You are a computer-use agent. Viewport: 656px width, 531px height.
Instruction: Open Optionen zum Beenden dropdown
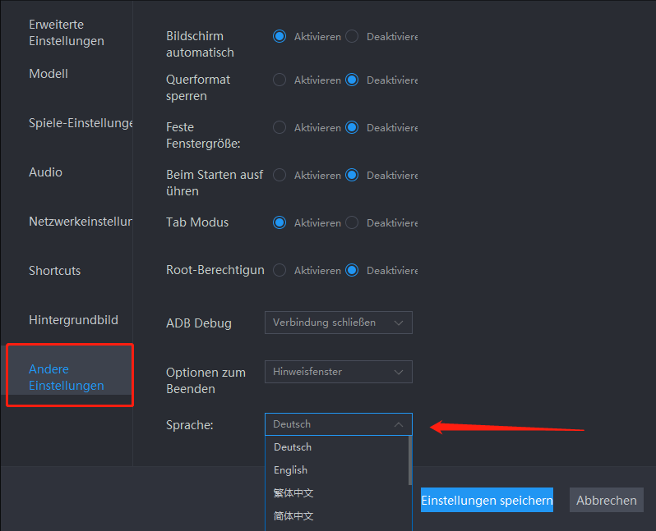[339, 372]
